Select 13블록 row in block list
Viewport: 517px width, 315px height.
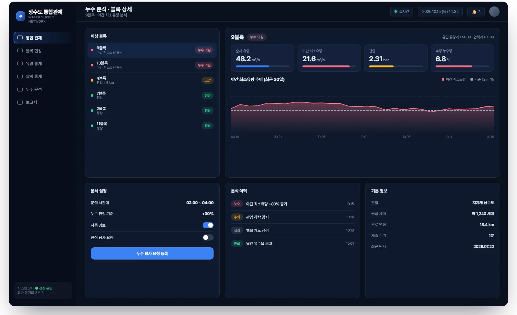tap(152, 65)
